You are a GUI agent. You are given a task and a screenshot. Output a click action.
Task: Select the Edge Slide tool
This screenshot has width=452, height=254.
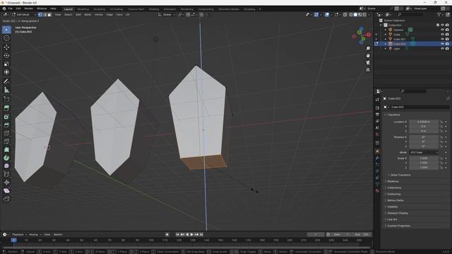[x=6, y=174]
